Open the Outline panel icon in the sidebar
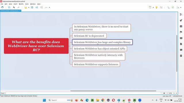 pos(181,14)
